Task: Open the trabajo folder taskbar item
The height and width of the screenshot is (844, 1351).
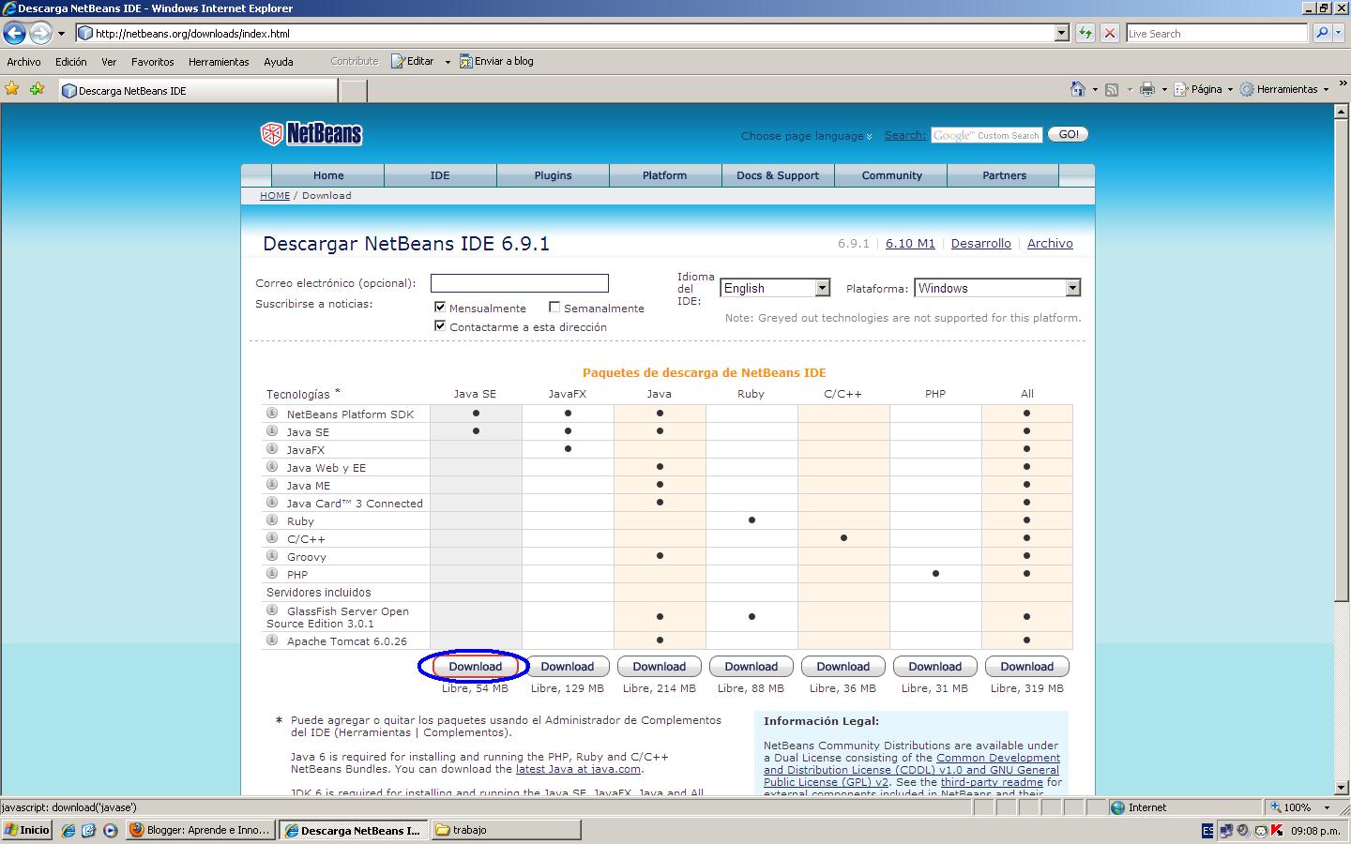Action: coord(507,830)
